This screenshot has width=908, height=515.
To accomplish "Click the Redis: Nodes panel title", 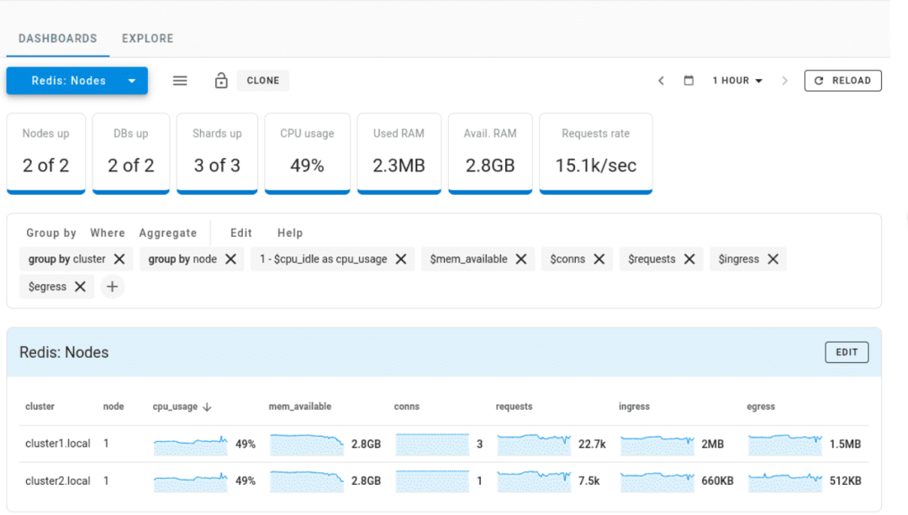I will pos(64,352).
